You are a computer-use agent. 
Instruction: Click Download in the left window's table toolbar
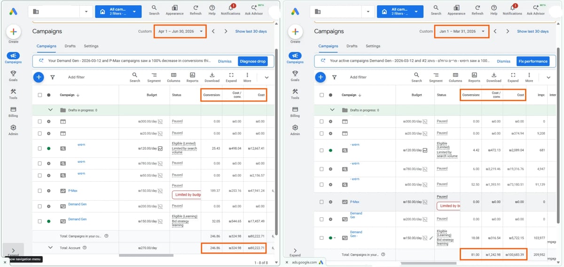(x=212, y=77)
